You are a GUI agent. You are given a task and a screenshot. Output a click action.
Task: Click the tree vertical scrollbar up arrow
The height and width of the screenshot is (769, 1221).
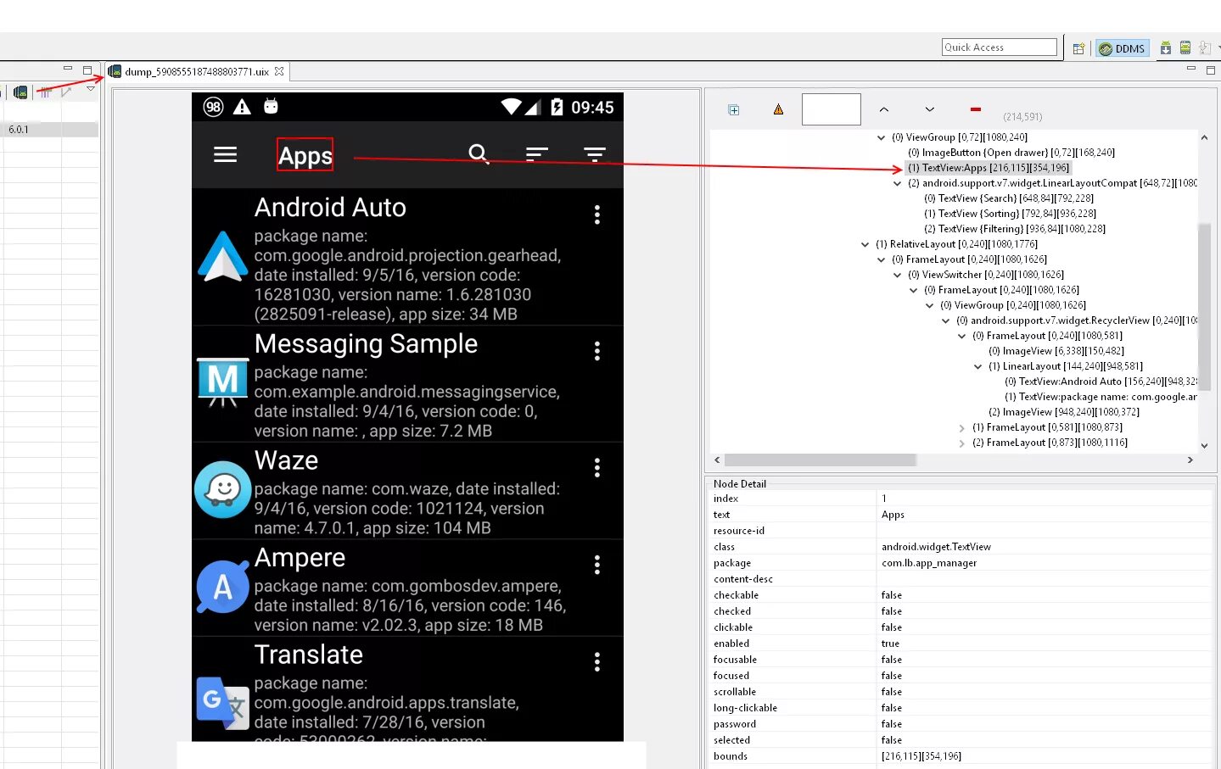pos(1204,137)
